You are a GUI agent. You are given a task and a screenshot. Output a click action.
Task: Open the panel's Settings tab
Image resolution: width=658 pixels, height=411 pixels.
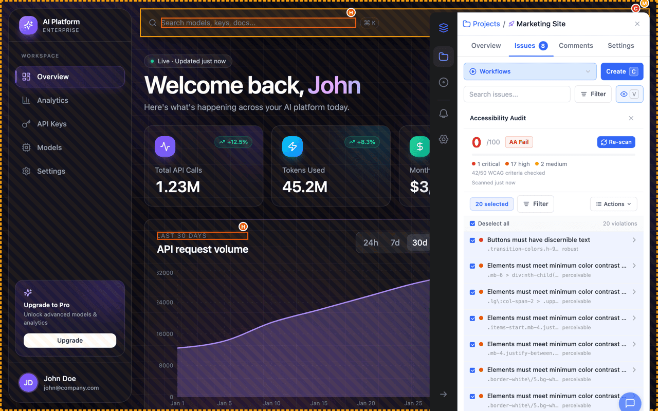coord(621,46)
